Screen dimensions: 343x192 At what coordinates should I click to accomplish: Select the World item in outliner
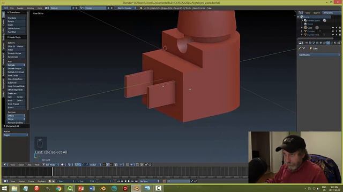click(310, 24)
